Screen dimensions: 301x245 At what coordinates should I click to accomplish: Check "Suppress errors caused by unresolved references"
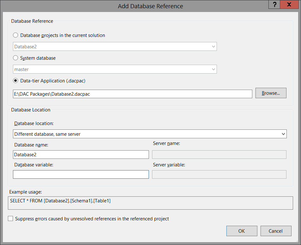tap(11, 218)
